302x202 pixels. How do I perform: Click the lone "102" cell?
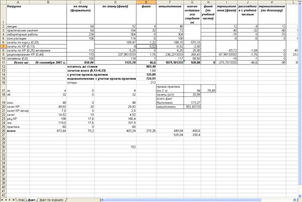[x=115, y=147]
